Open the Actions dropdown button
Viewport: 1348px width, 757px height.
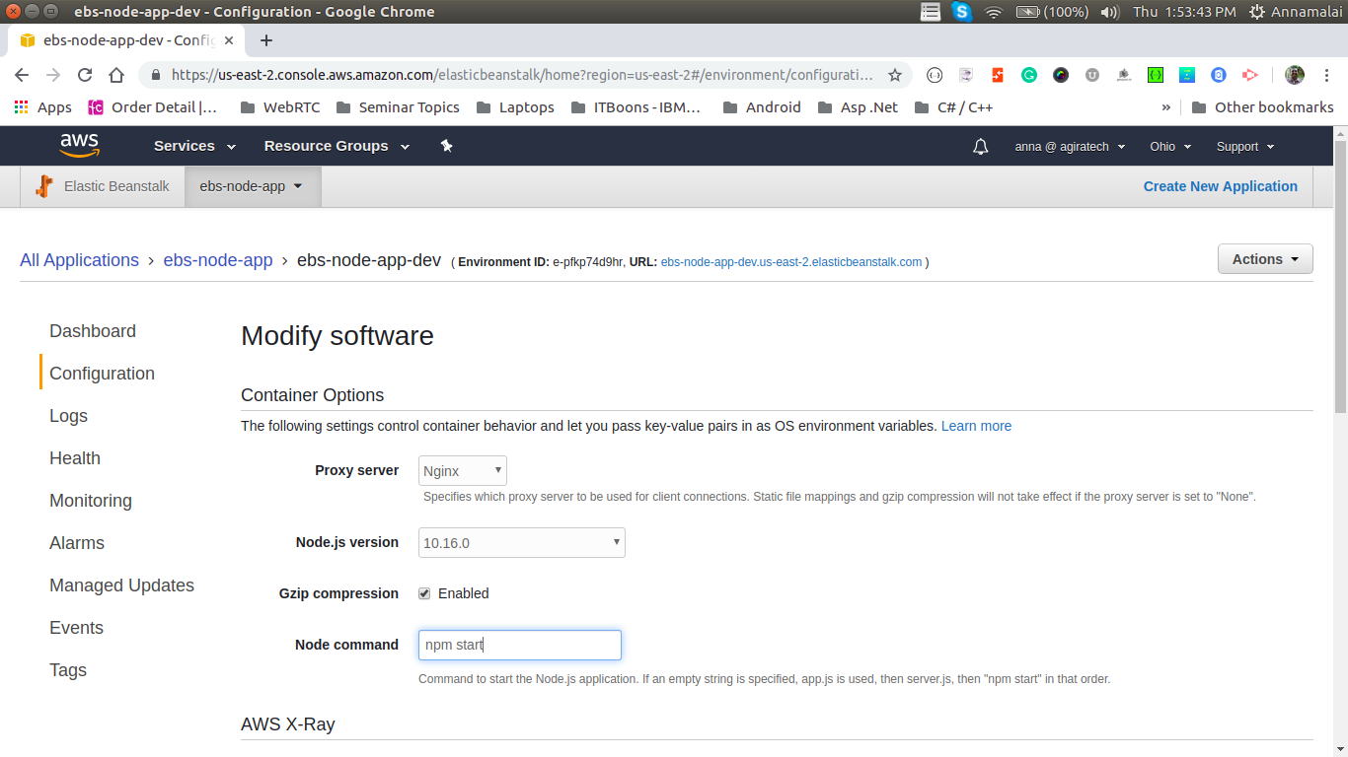point(1265,259)
